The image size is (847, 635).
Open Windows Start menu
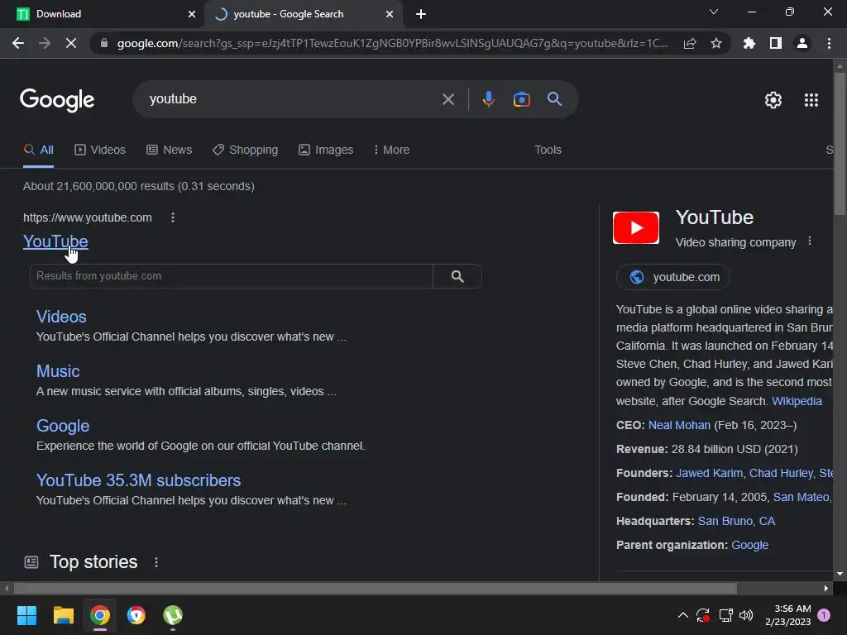26,615
